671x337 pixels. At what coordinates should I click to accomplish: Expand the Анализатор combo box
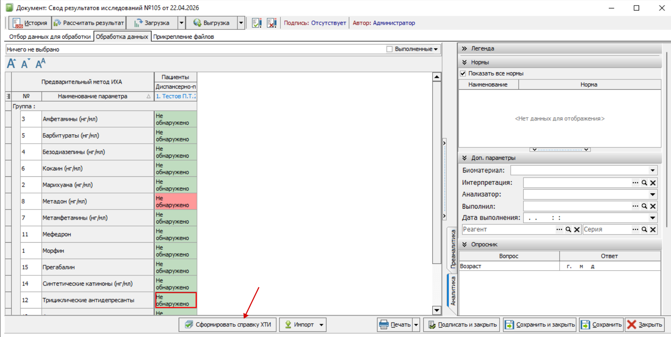(652, 195)
